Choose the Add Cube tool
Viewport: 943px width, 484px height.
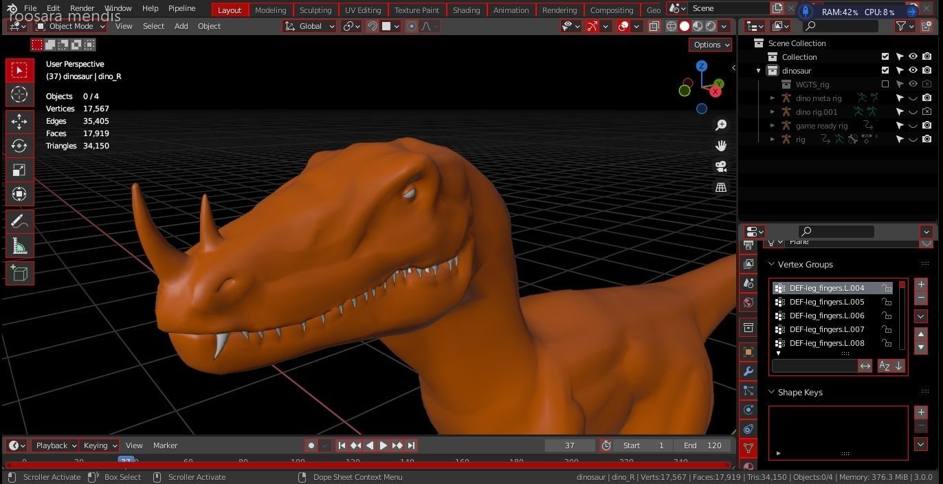point(19,273)
